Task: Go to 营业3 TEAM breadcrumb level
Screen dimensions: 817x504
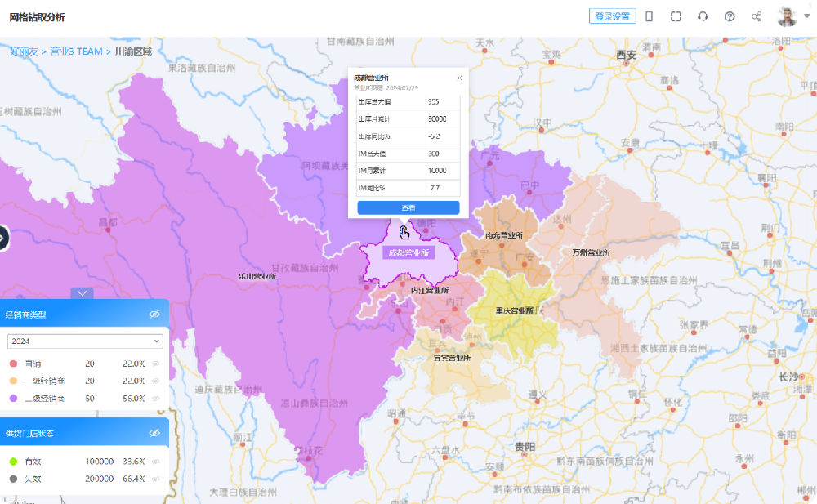Action: pyautogui.click(x=77, y=51)
